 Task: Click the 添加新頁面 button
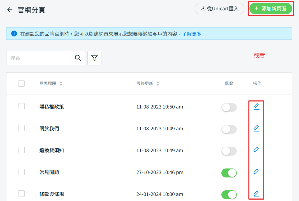[x=271, y=9]
